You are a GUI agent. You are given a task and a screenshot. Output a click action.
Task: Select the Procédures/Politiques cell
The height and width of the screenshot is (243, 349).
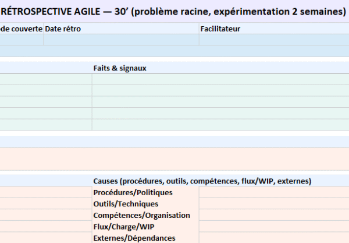pyautogui.click(x=145, y=193)
